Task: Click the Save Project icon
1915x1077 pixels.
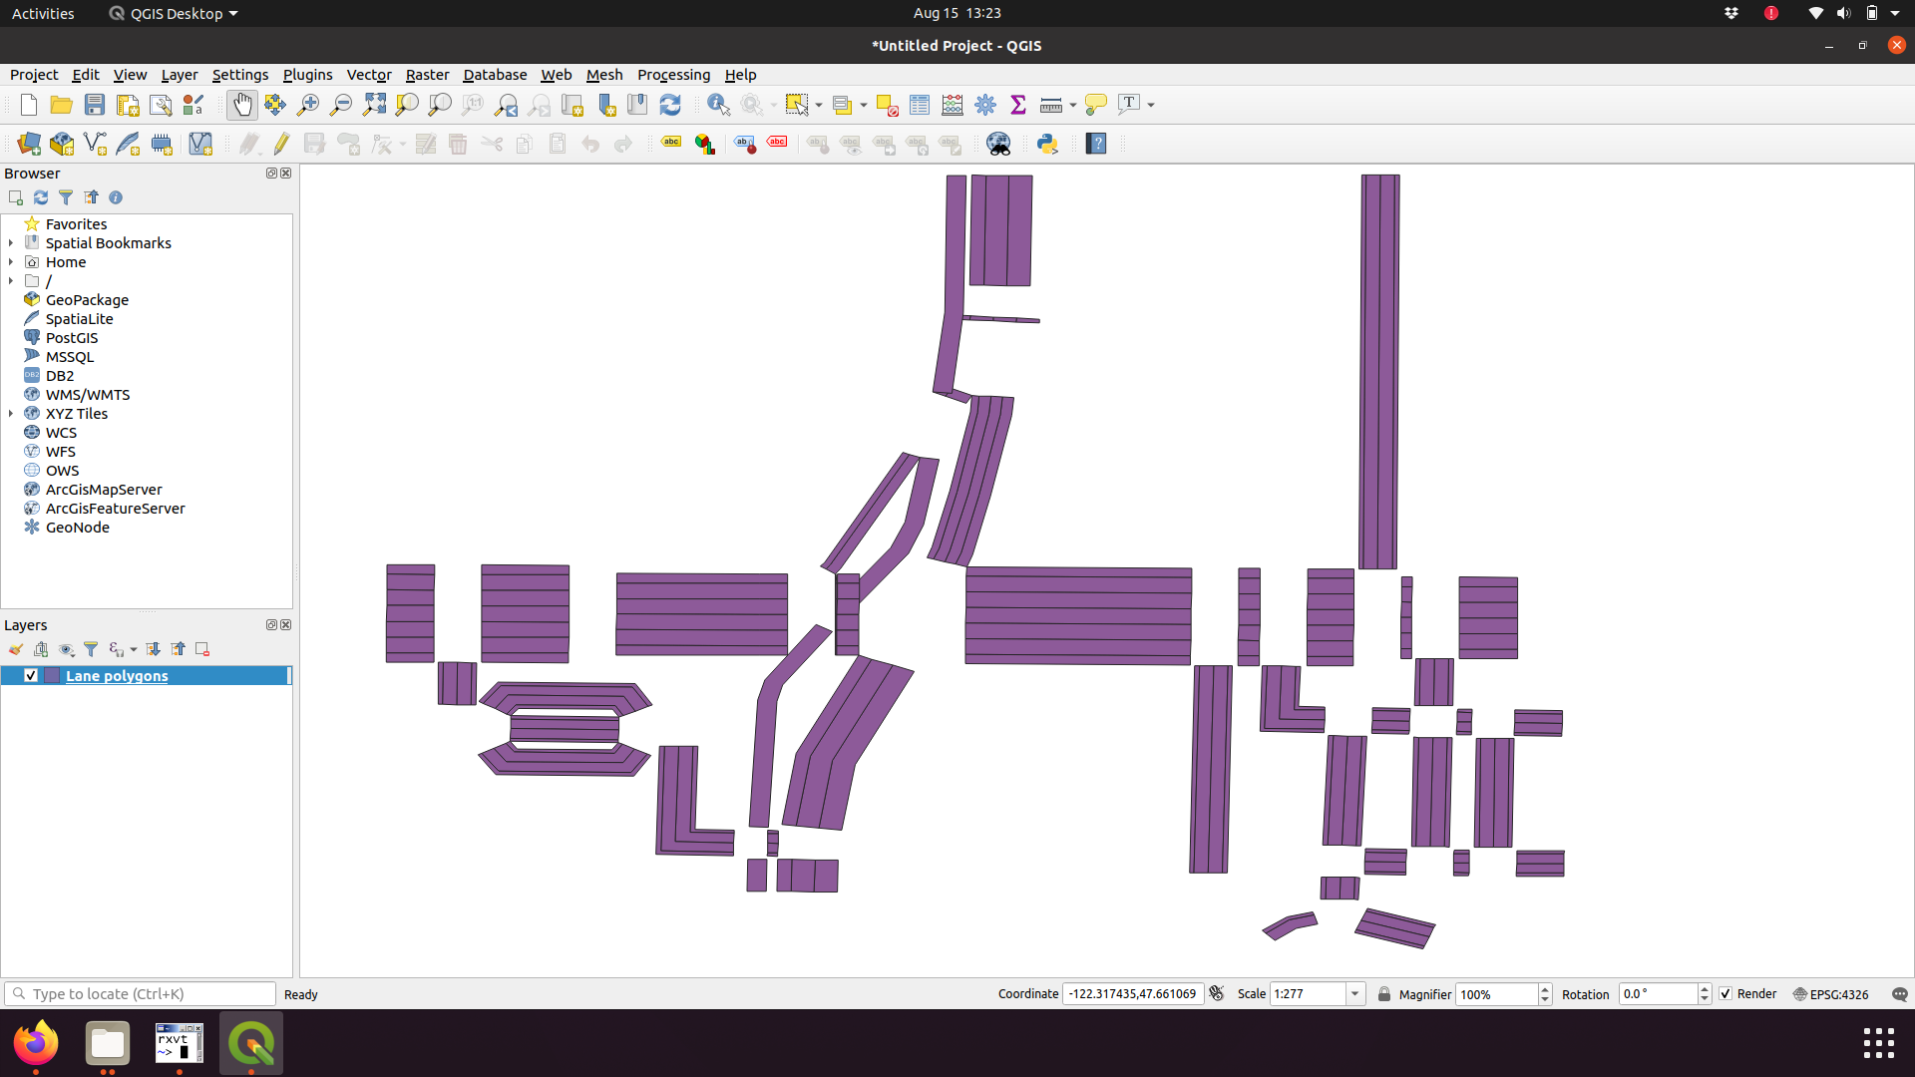Action: pyautogui.click(x=95, y=105)
